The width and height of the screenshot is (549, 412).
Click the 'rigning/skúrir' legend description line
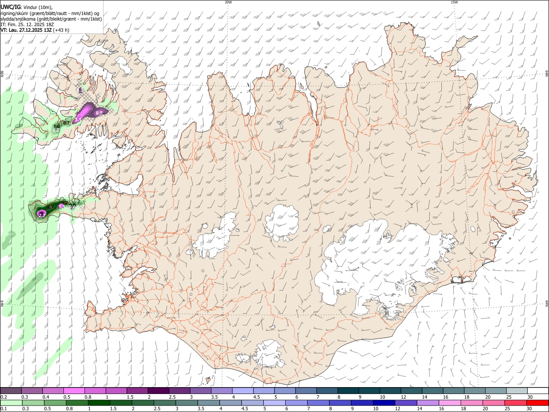51,13
